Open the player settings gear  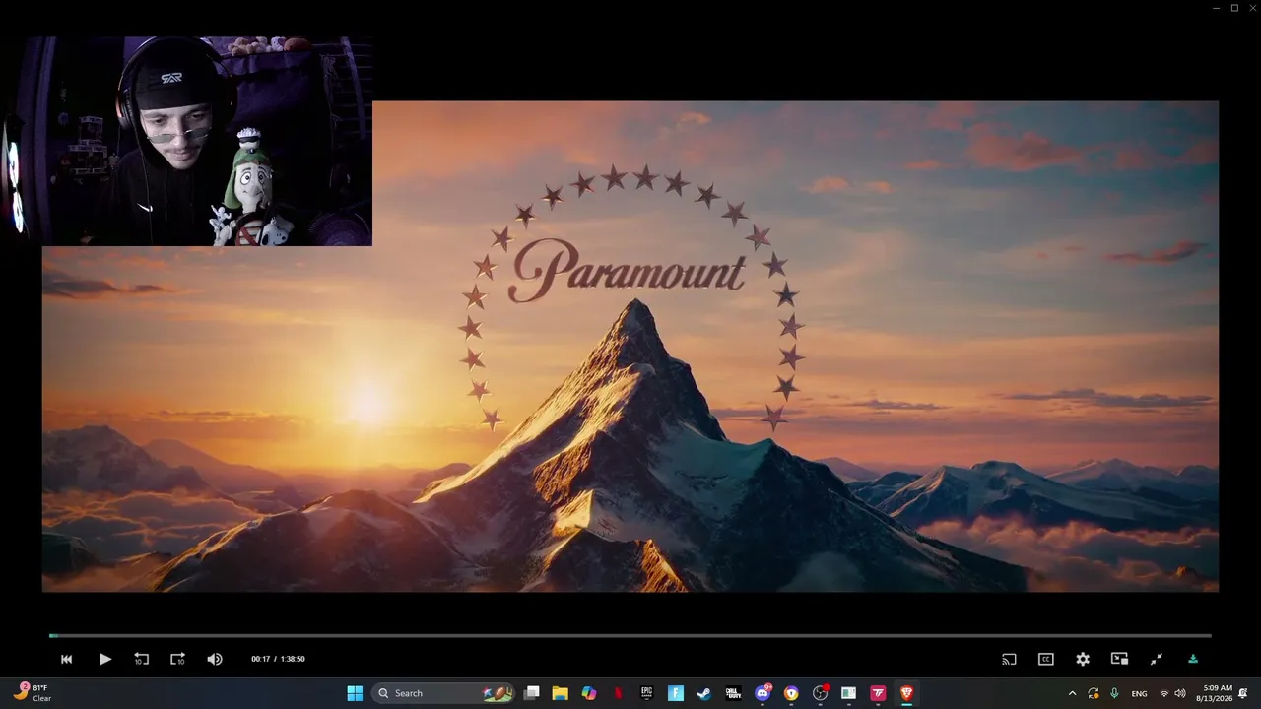[x=1083, y=659]
